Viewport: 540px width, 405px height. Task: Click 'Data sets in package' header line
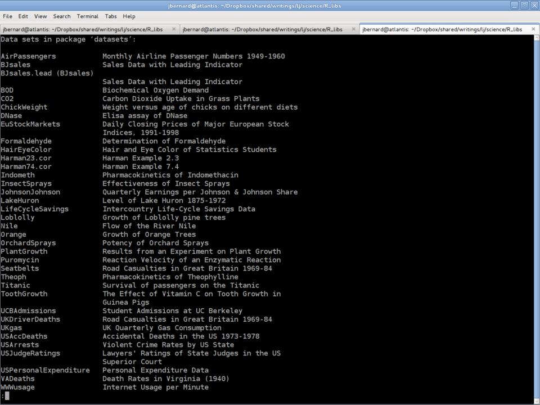(x=68, y=39)
